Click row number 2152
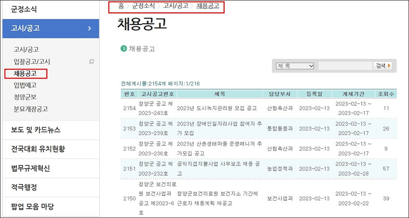 tap(130, 149)
